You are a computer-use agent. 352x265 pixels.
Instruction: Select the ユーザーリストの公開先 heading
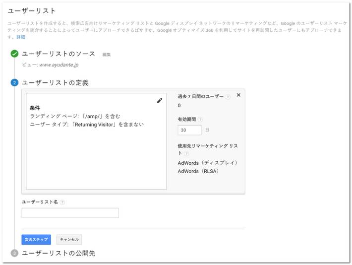click(x=59, y=253)
